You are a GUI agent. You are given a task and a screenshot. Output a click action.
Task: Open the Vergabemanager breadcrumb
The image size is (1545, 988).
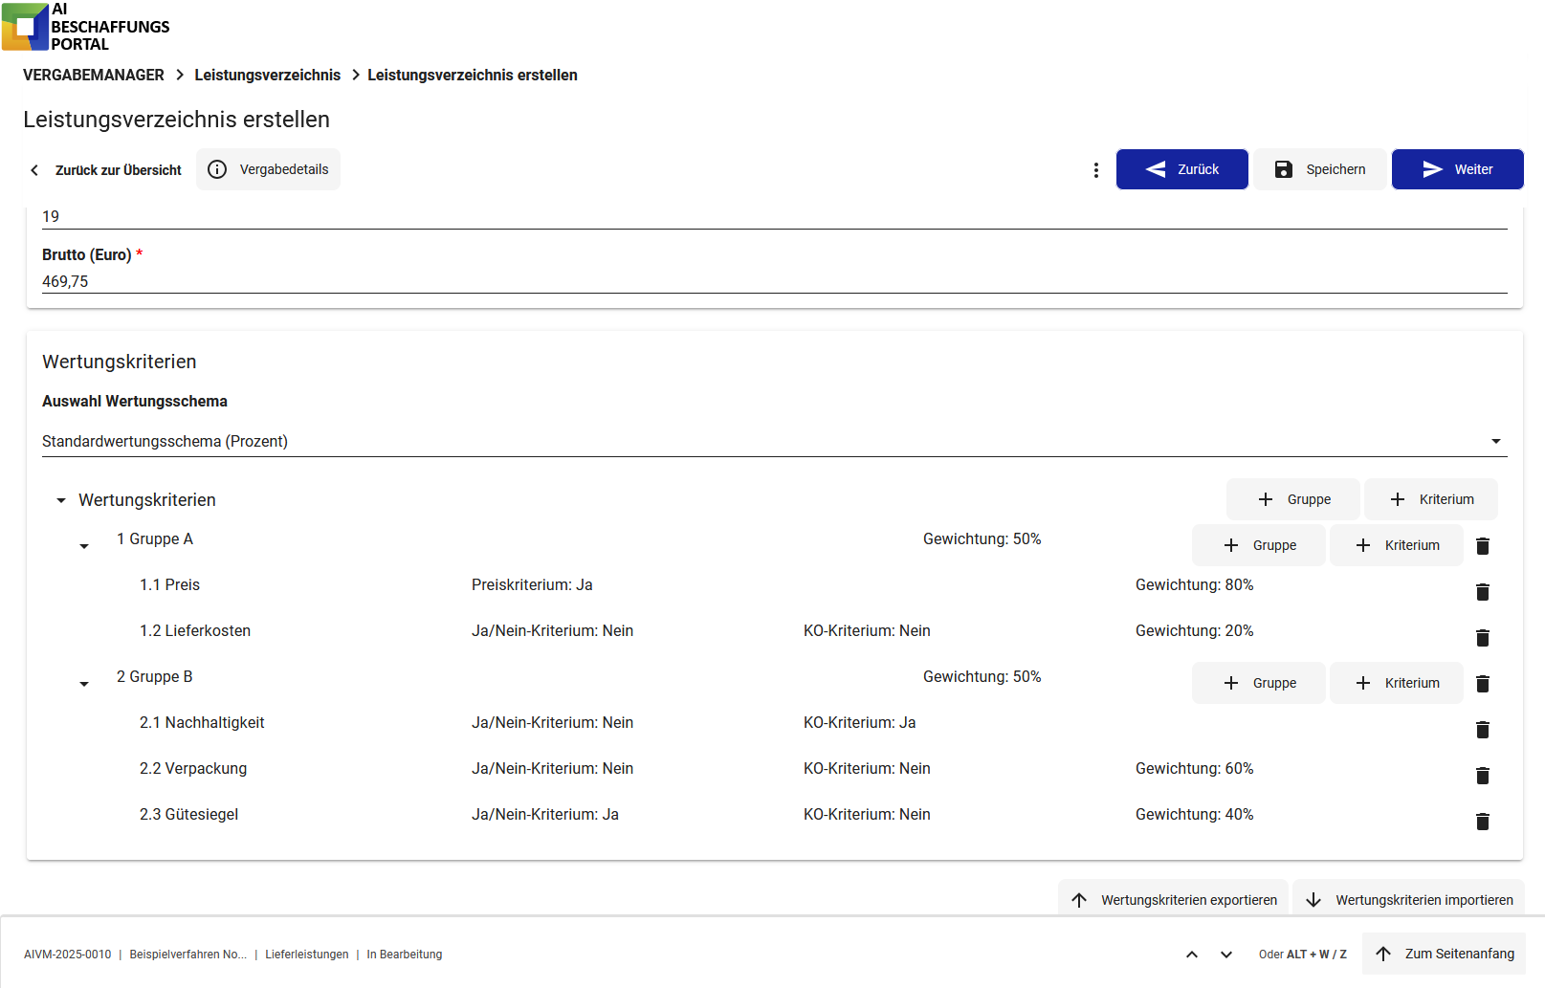(94, 75)
